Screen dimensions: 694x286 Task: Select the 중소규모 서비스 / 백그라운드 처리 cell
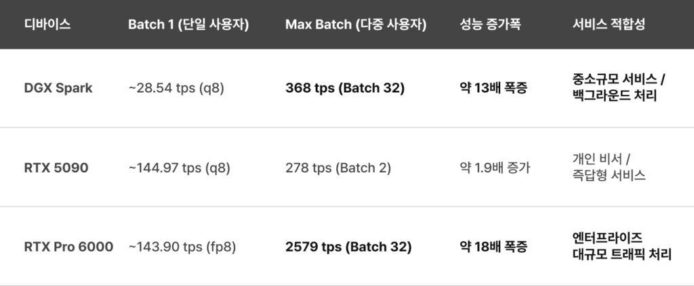pyautogui.click(x=619, y=88)
